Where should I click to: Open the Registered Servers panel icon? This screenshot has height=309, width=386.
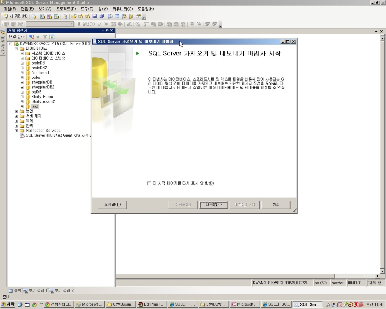click(x=110, y=17)
